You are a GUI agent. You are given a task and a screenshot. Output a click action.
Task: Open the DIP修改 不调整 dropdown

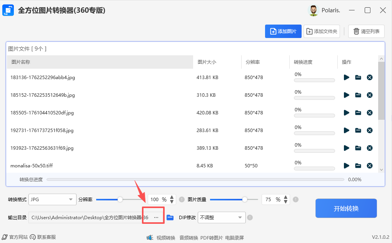pos(221,217)
